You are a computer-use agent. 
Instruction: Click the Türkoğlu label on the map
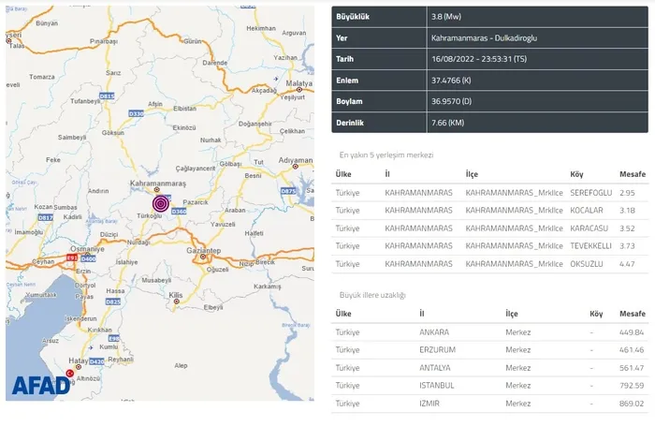point(149,215)
